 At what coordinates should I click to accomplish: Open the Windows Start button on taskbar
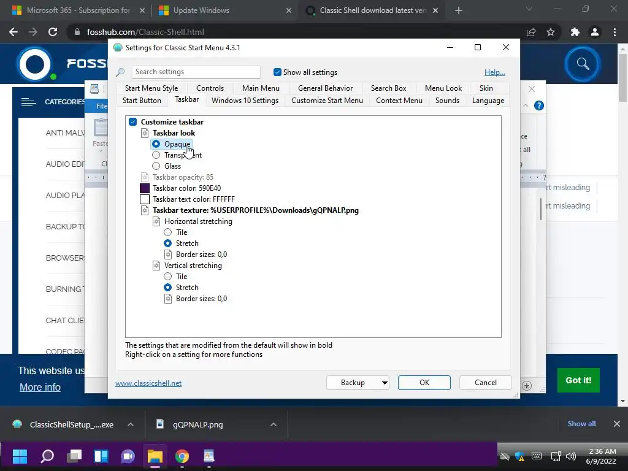20,456
